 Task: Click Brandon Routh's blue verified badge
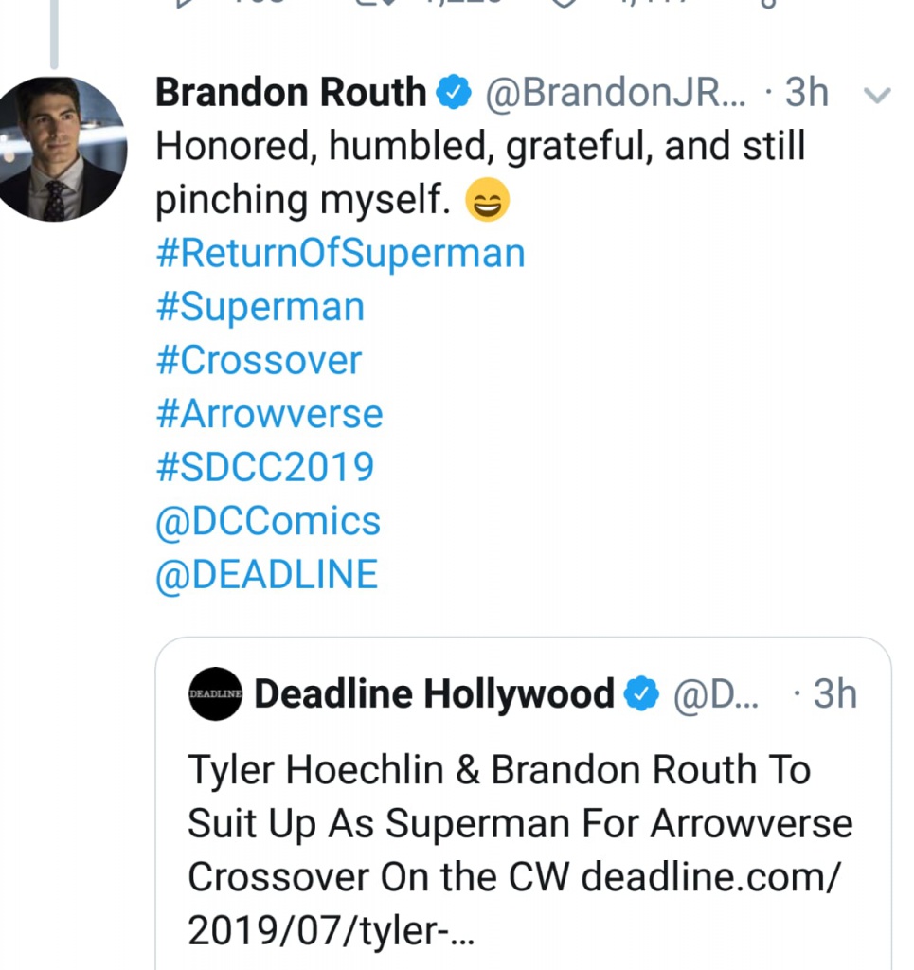point(453,93)
